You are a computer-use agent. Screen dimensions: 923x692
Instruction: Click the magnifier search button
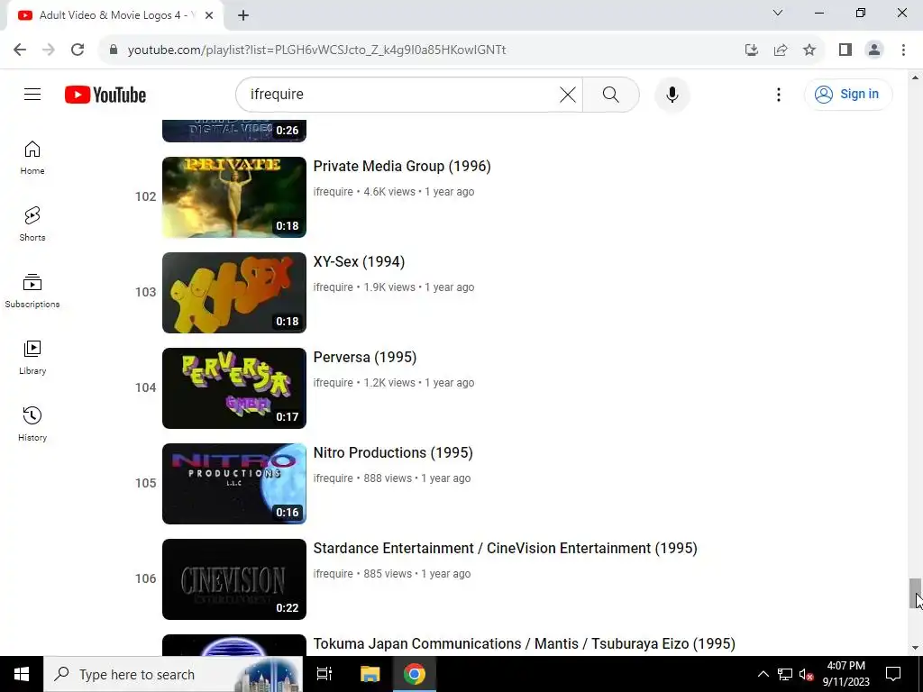point(611,94)
